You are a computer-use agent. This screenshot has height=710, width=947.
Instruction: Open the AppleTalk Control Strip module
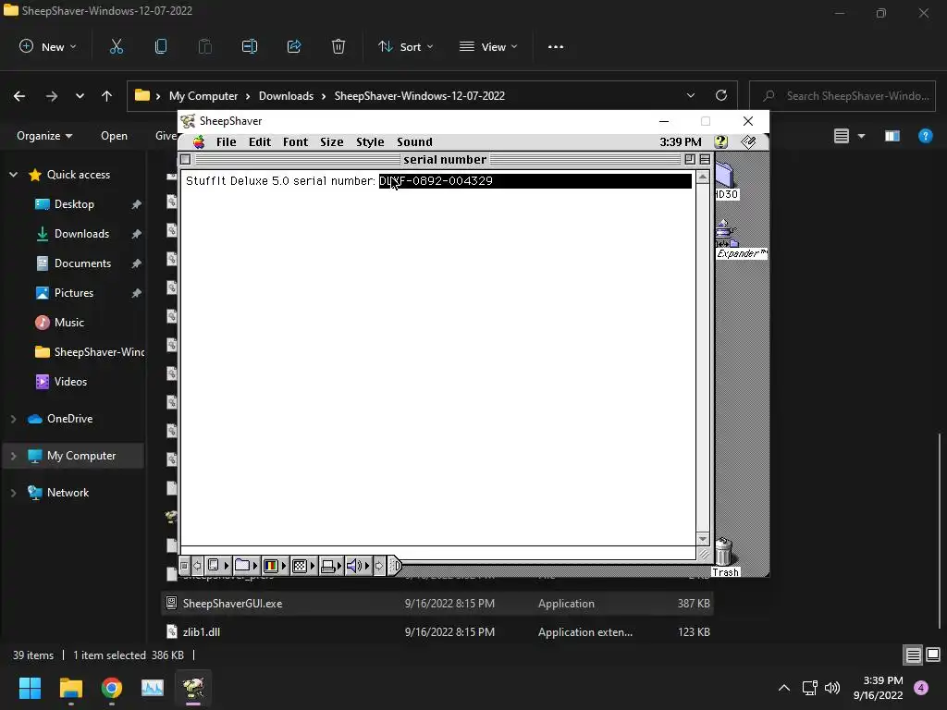(217, 566)
